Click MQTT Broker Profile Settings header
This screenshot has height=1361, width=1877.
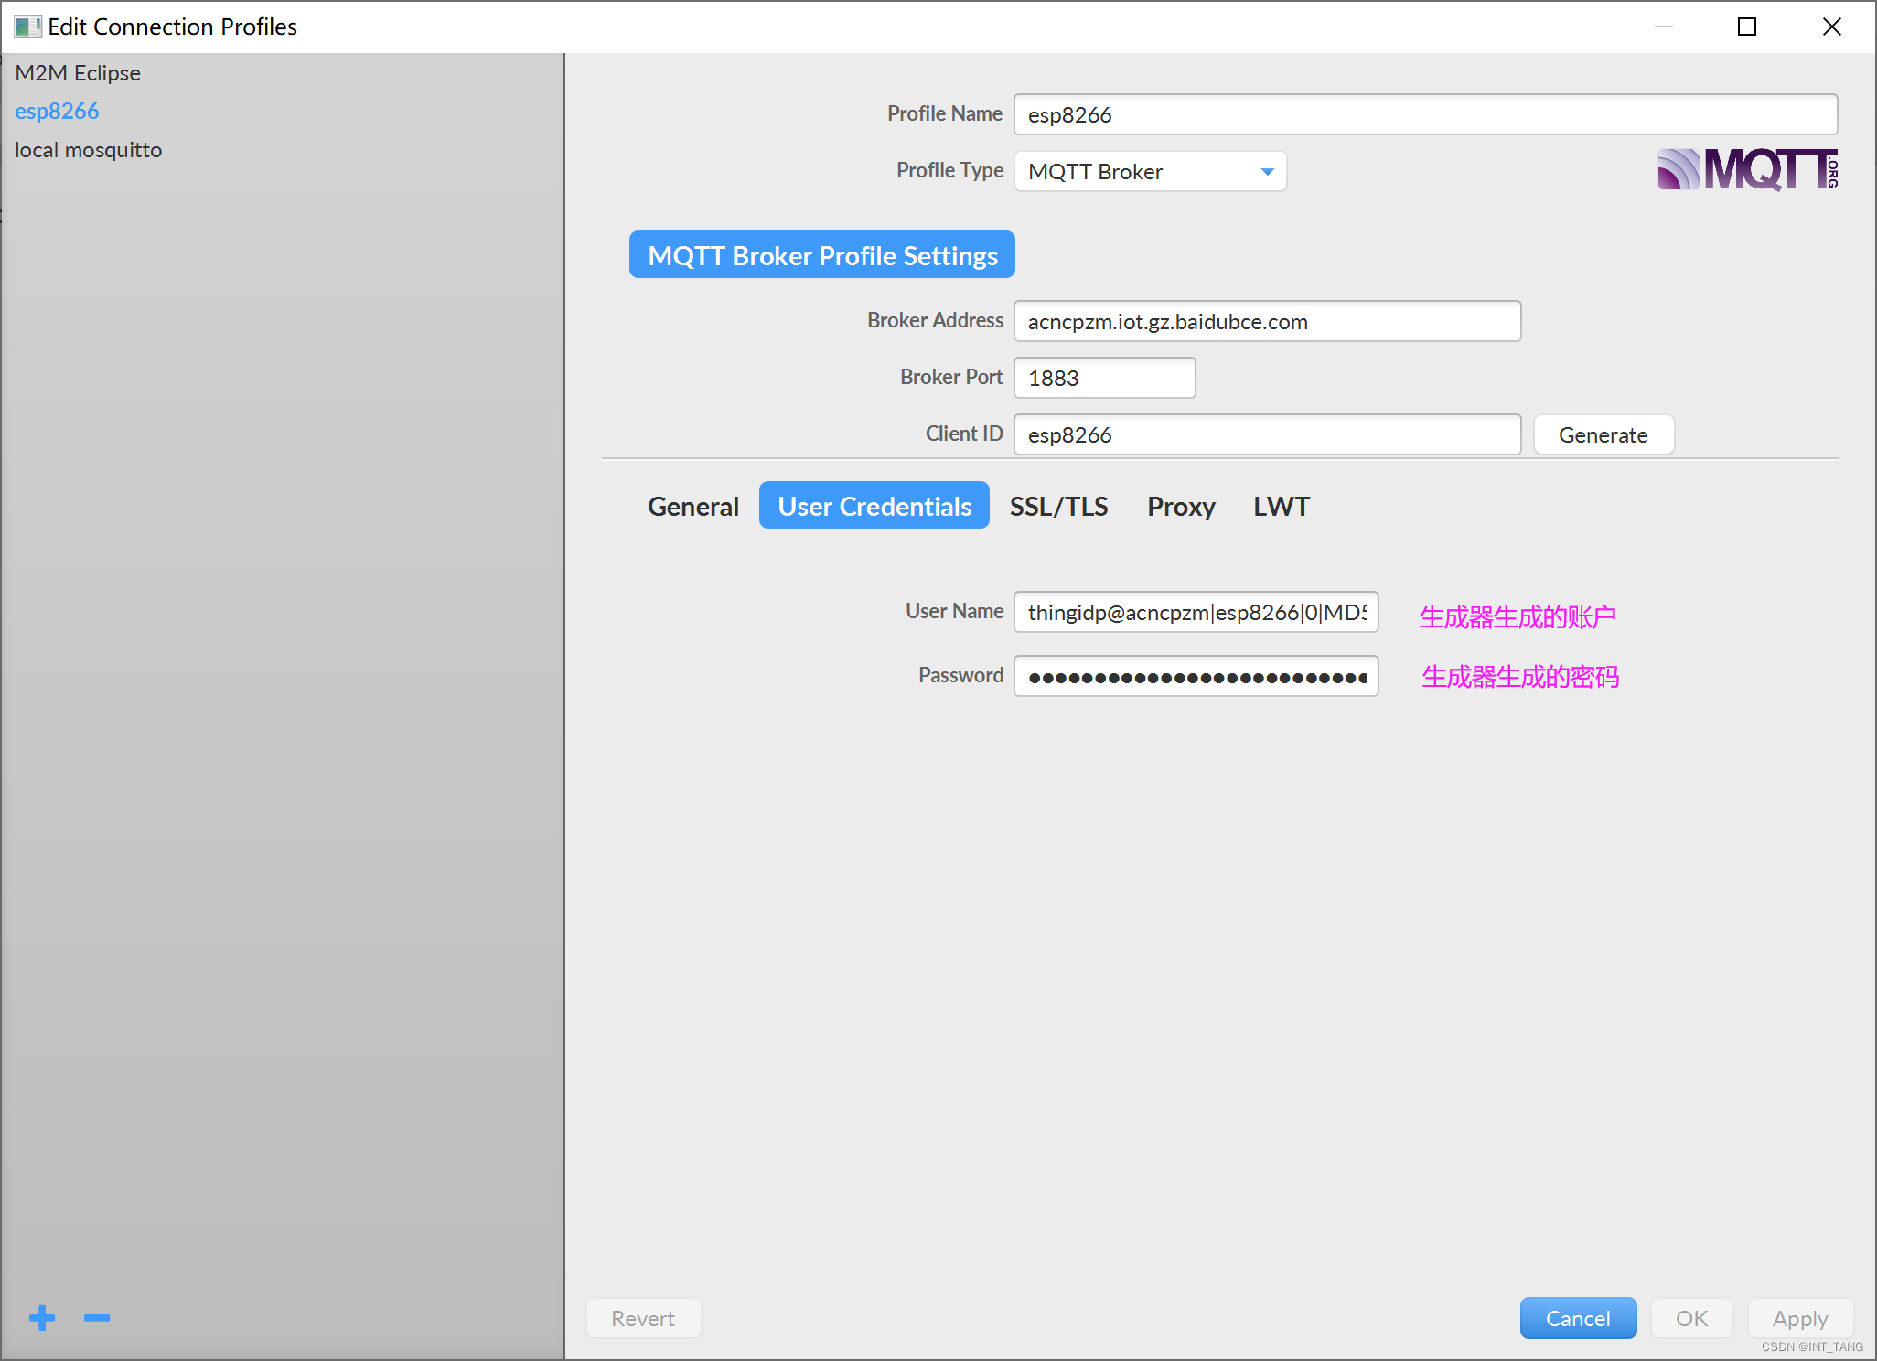tap(822, 255)
